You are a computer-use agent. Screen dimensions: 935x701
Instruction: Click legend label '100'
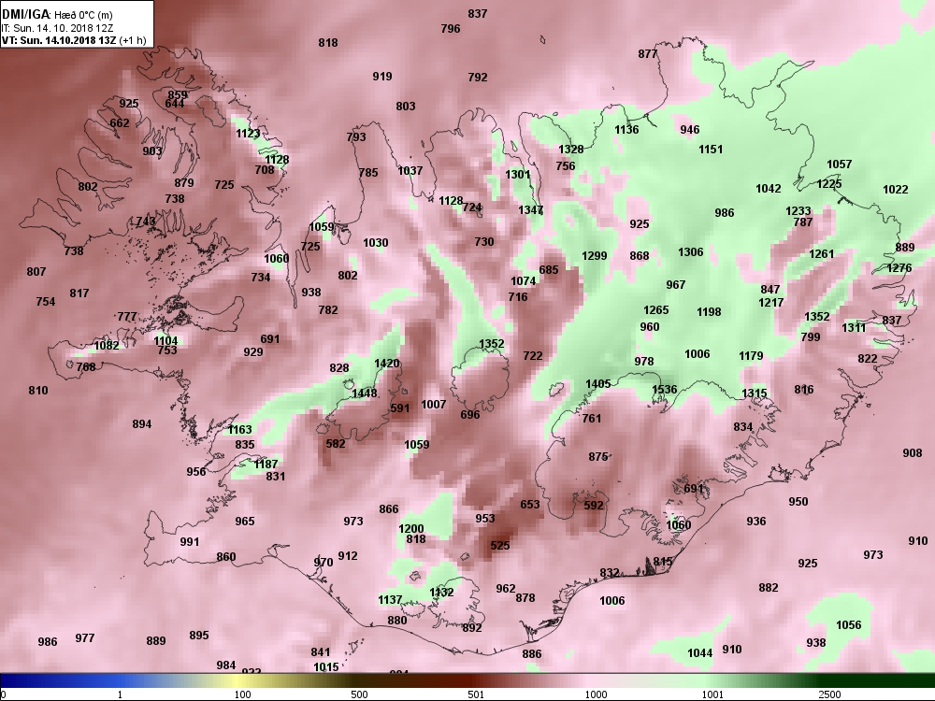(x=242, y=694)
